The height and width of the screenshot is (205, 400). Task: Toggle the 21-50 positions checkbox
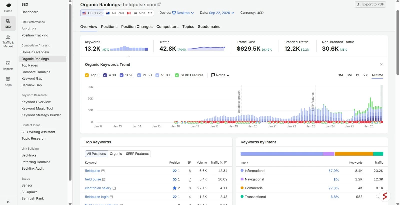139,75
